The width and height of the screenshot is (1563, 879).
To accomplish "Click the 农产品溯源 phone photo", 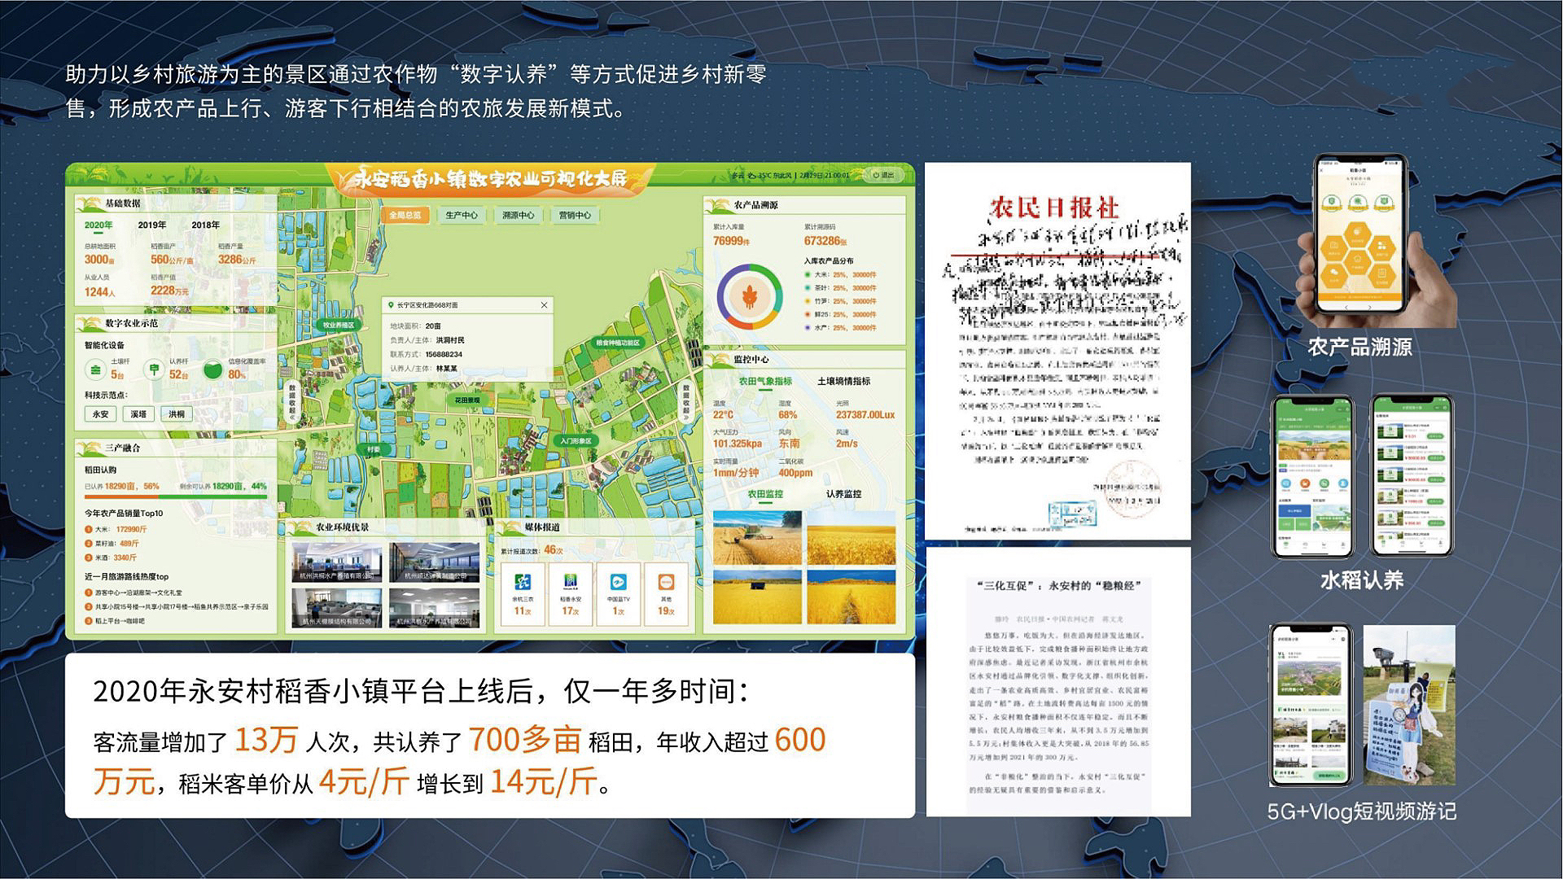I will (x=1377, y=241).
